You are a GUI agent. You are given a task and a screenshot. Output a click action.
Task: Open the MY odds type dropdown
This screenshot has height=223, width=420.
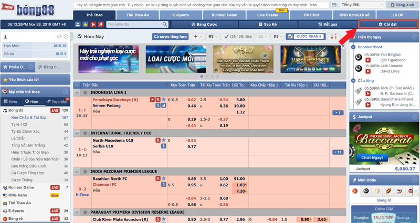278,37
